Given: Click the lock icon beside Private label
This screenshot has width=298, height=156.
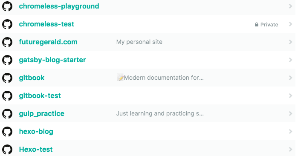Looking at the screenshot, I should coord(257,25).
